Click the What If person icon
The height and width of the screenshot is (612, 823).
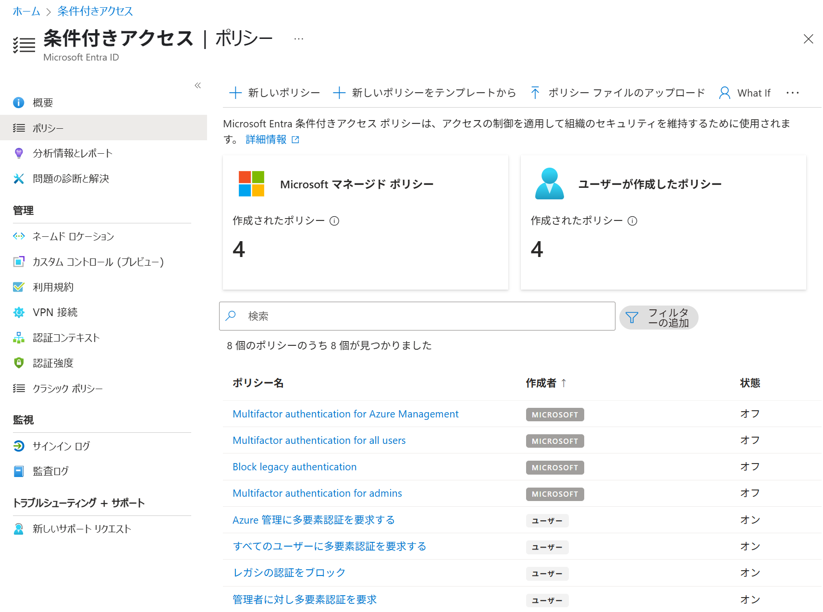[725, 93]
